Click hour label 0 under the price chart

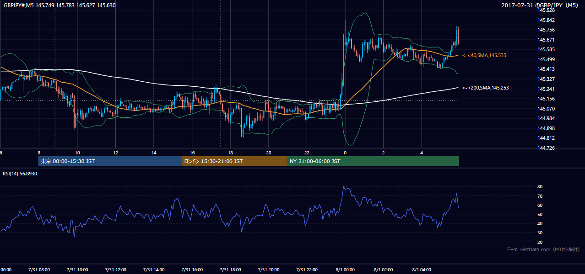[x=345, y=153]
